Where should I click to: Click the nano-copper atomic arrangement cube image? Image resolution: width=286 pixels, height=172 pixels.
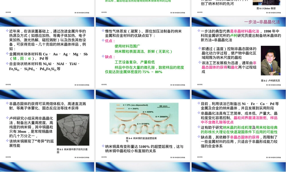click(73, 130)
